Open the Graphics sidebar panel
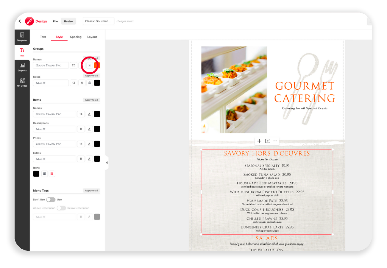Viewport: 387px width, 268px height. (x=22, y=67)
